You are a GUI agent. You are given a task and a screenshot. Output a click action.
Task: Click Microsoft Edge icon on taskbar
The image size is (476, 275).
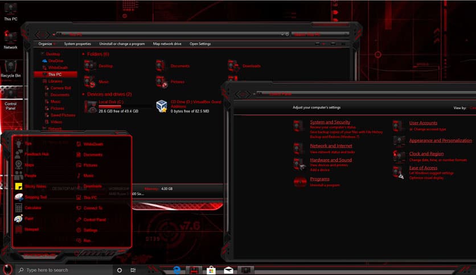pos(177,270)
